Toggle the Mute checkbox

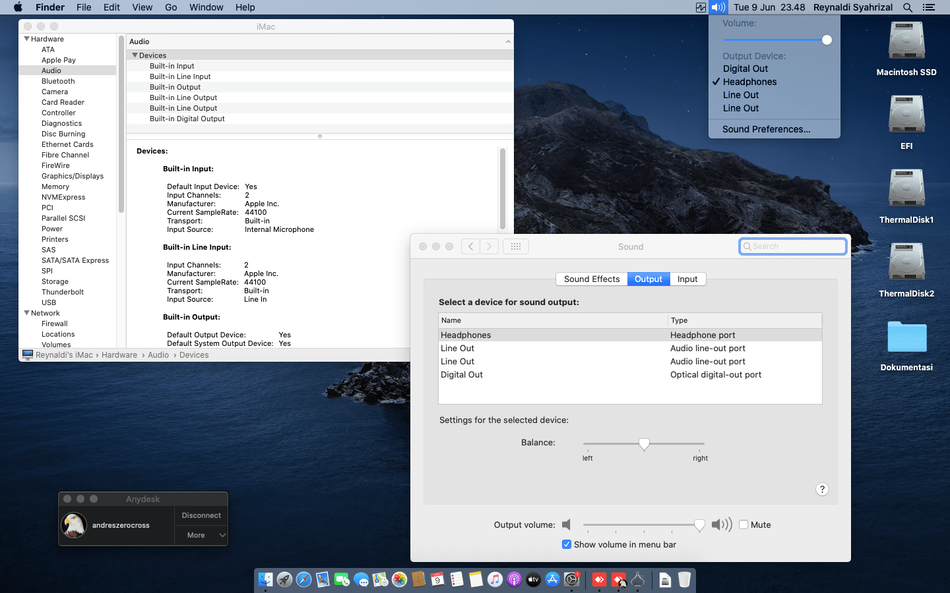(x=744, y=524)
